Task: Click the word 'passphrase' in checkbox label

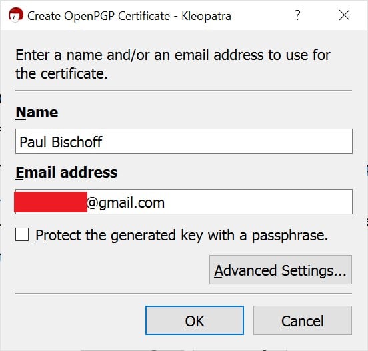Action: pos(289,236)
